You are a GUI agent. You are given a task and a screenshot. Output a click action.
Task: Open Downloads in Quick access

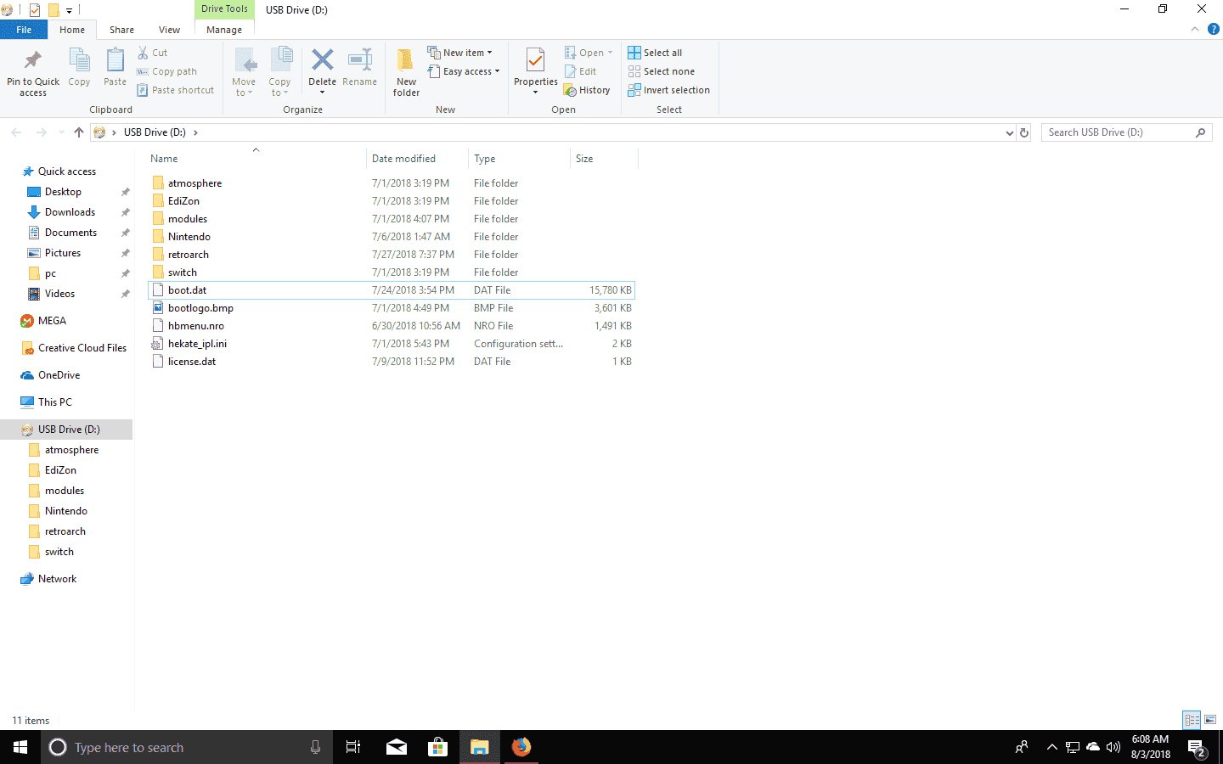[x=70, y=212]
